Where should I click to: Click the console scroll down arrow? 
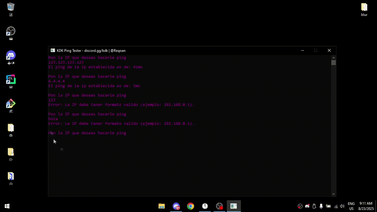pos(333,194)
